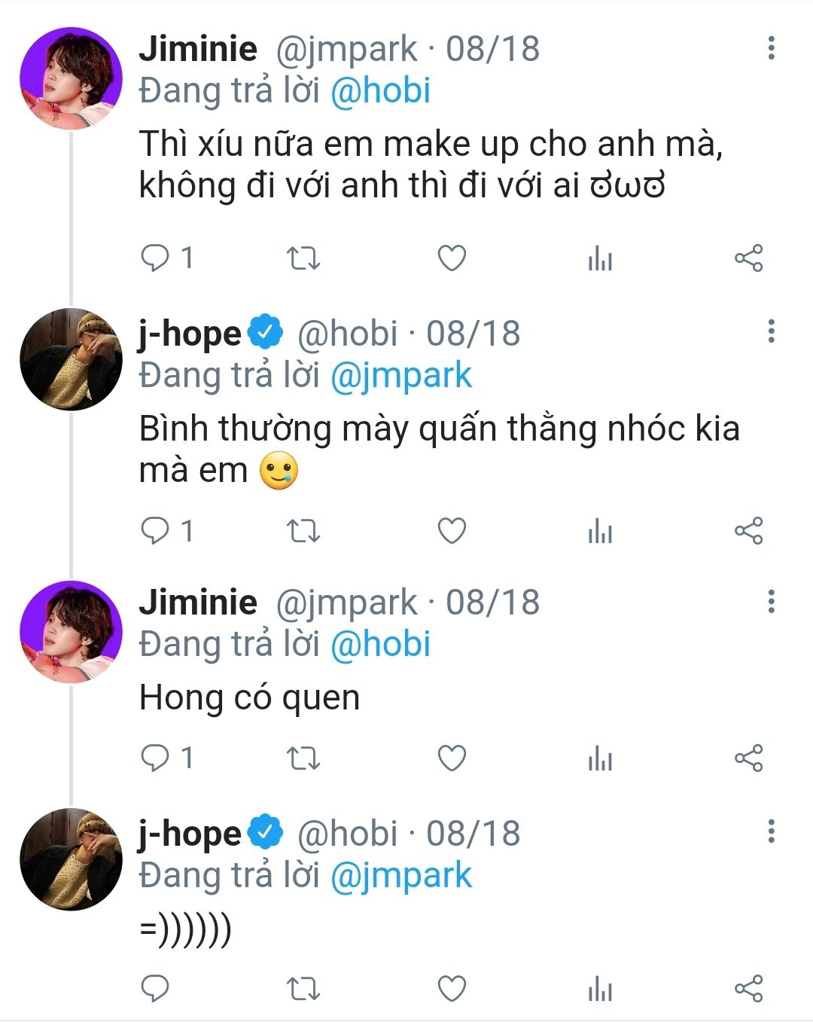The image size is (813, 1022).
Task: Retweet Jiminie's make up reply
Action: [x=303, y=258]
